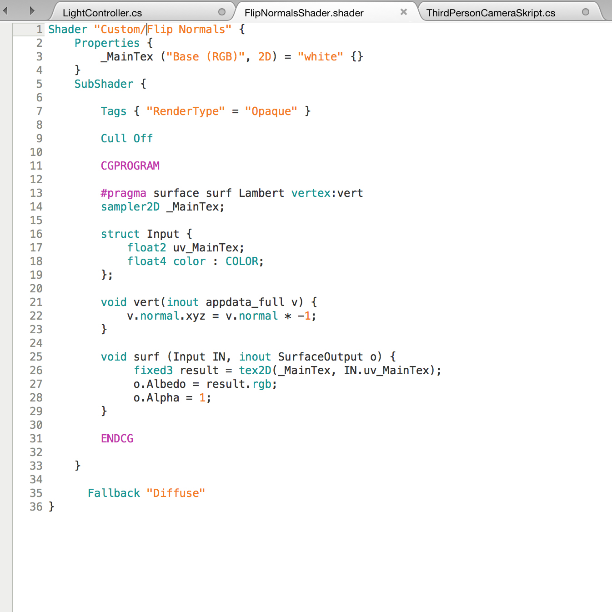Click the right tab scroll arrow
This screenshot has width=612, height=612.
click(31, 10)
